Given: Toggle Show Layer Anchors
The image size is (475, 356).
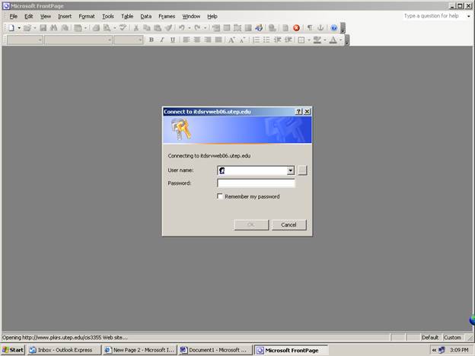Looking at the screenshot, I should pos(320,28).
